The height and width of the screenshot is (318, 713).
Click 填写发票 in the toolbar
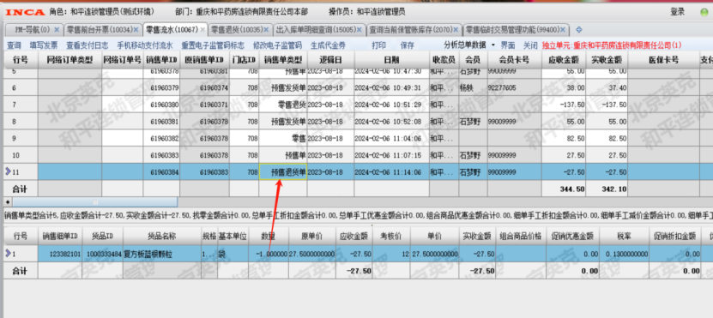pos(44,45)
